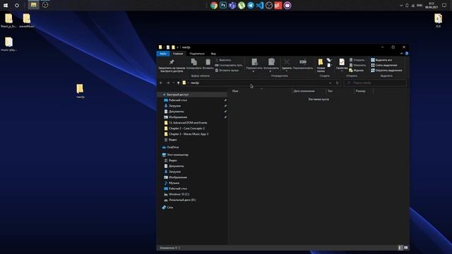Open Properties (Свойства) in the ribbon
The image size is (452, 254).
pyautogui.click(x=342, y=64)
